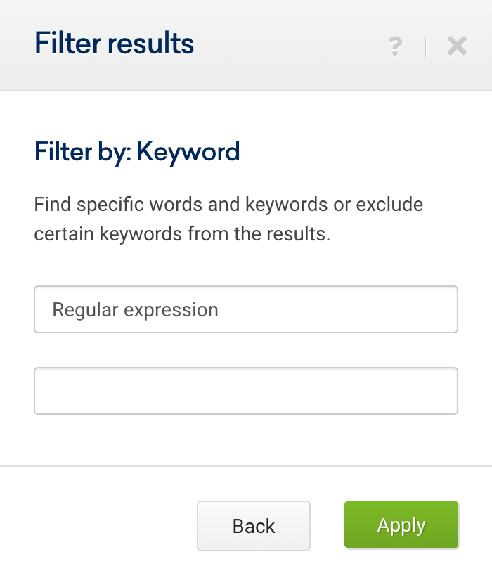Confirm filter with green Apply button
Screen dimensions: 492x585
401,525
